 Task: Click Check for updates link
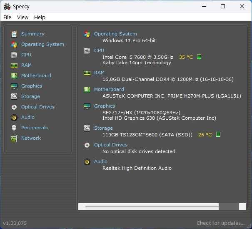tap(221, 223)
